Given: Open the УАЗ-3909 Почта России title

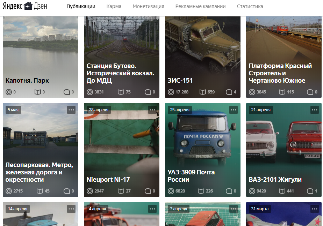Looking at the screenshot, I should click(191, 176).
